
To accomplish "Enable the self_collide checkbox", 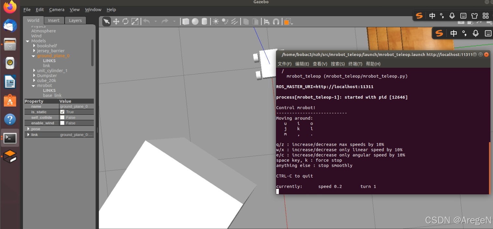I will (62, 117).
